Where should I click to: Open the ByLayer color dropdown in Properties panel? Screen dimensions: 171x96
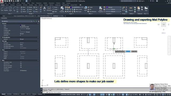click(x=114, y=7)
